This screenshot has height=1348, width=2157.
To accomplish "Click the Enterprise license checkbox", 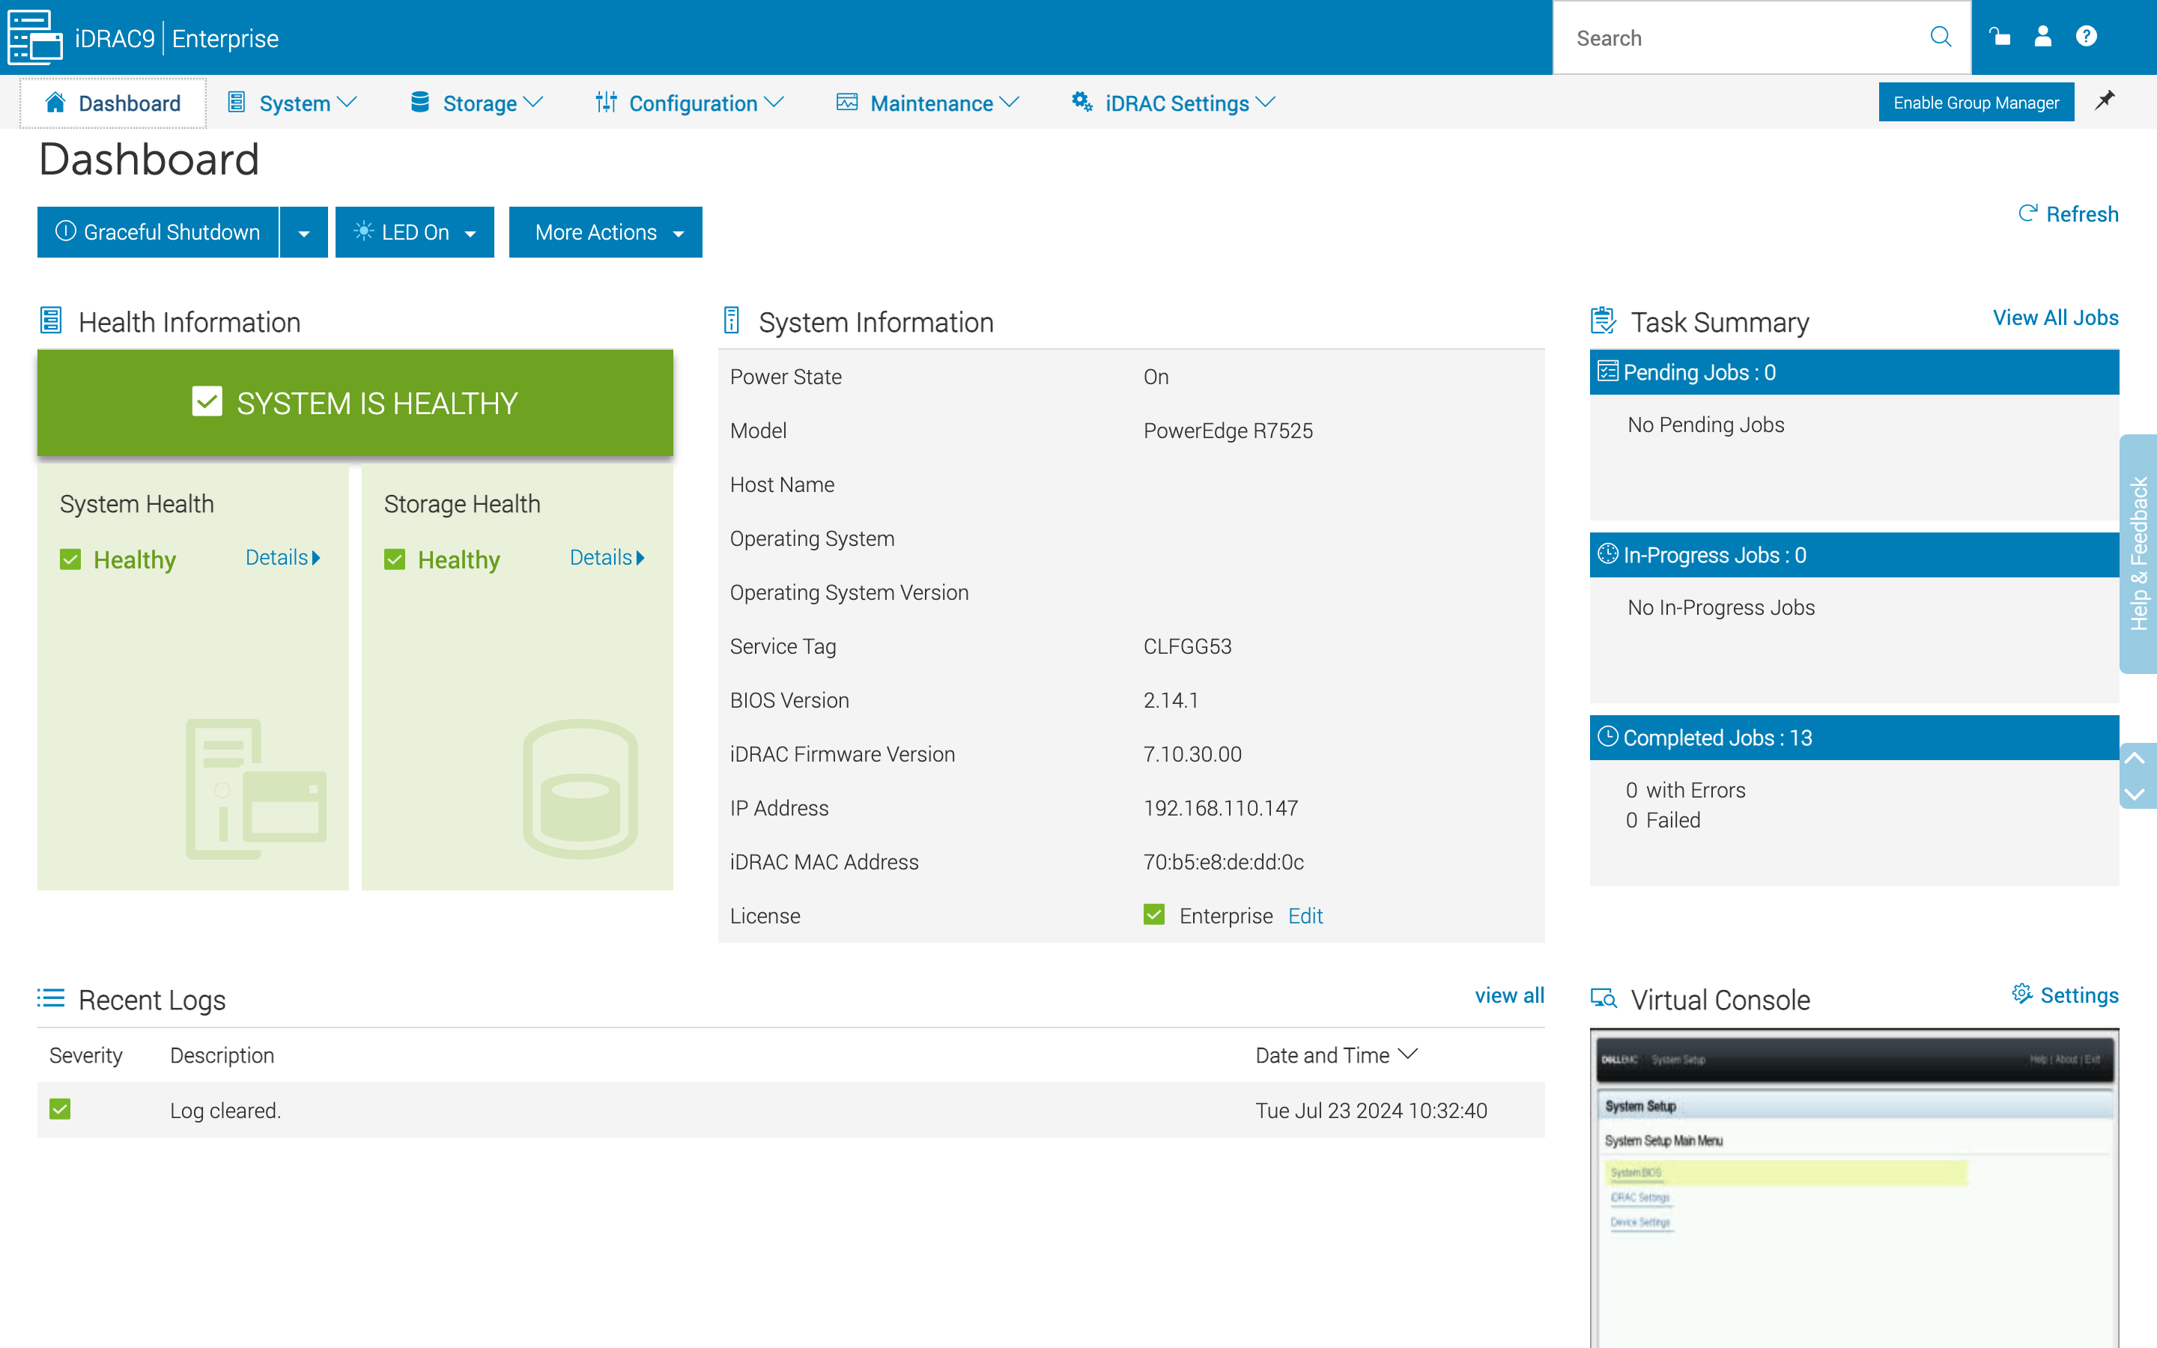I will (1153, 914).
